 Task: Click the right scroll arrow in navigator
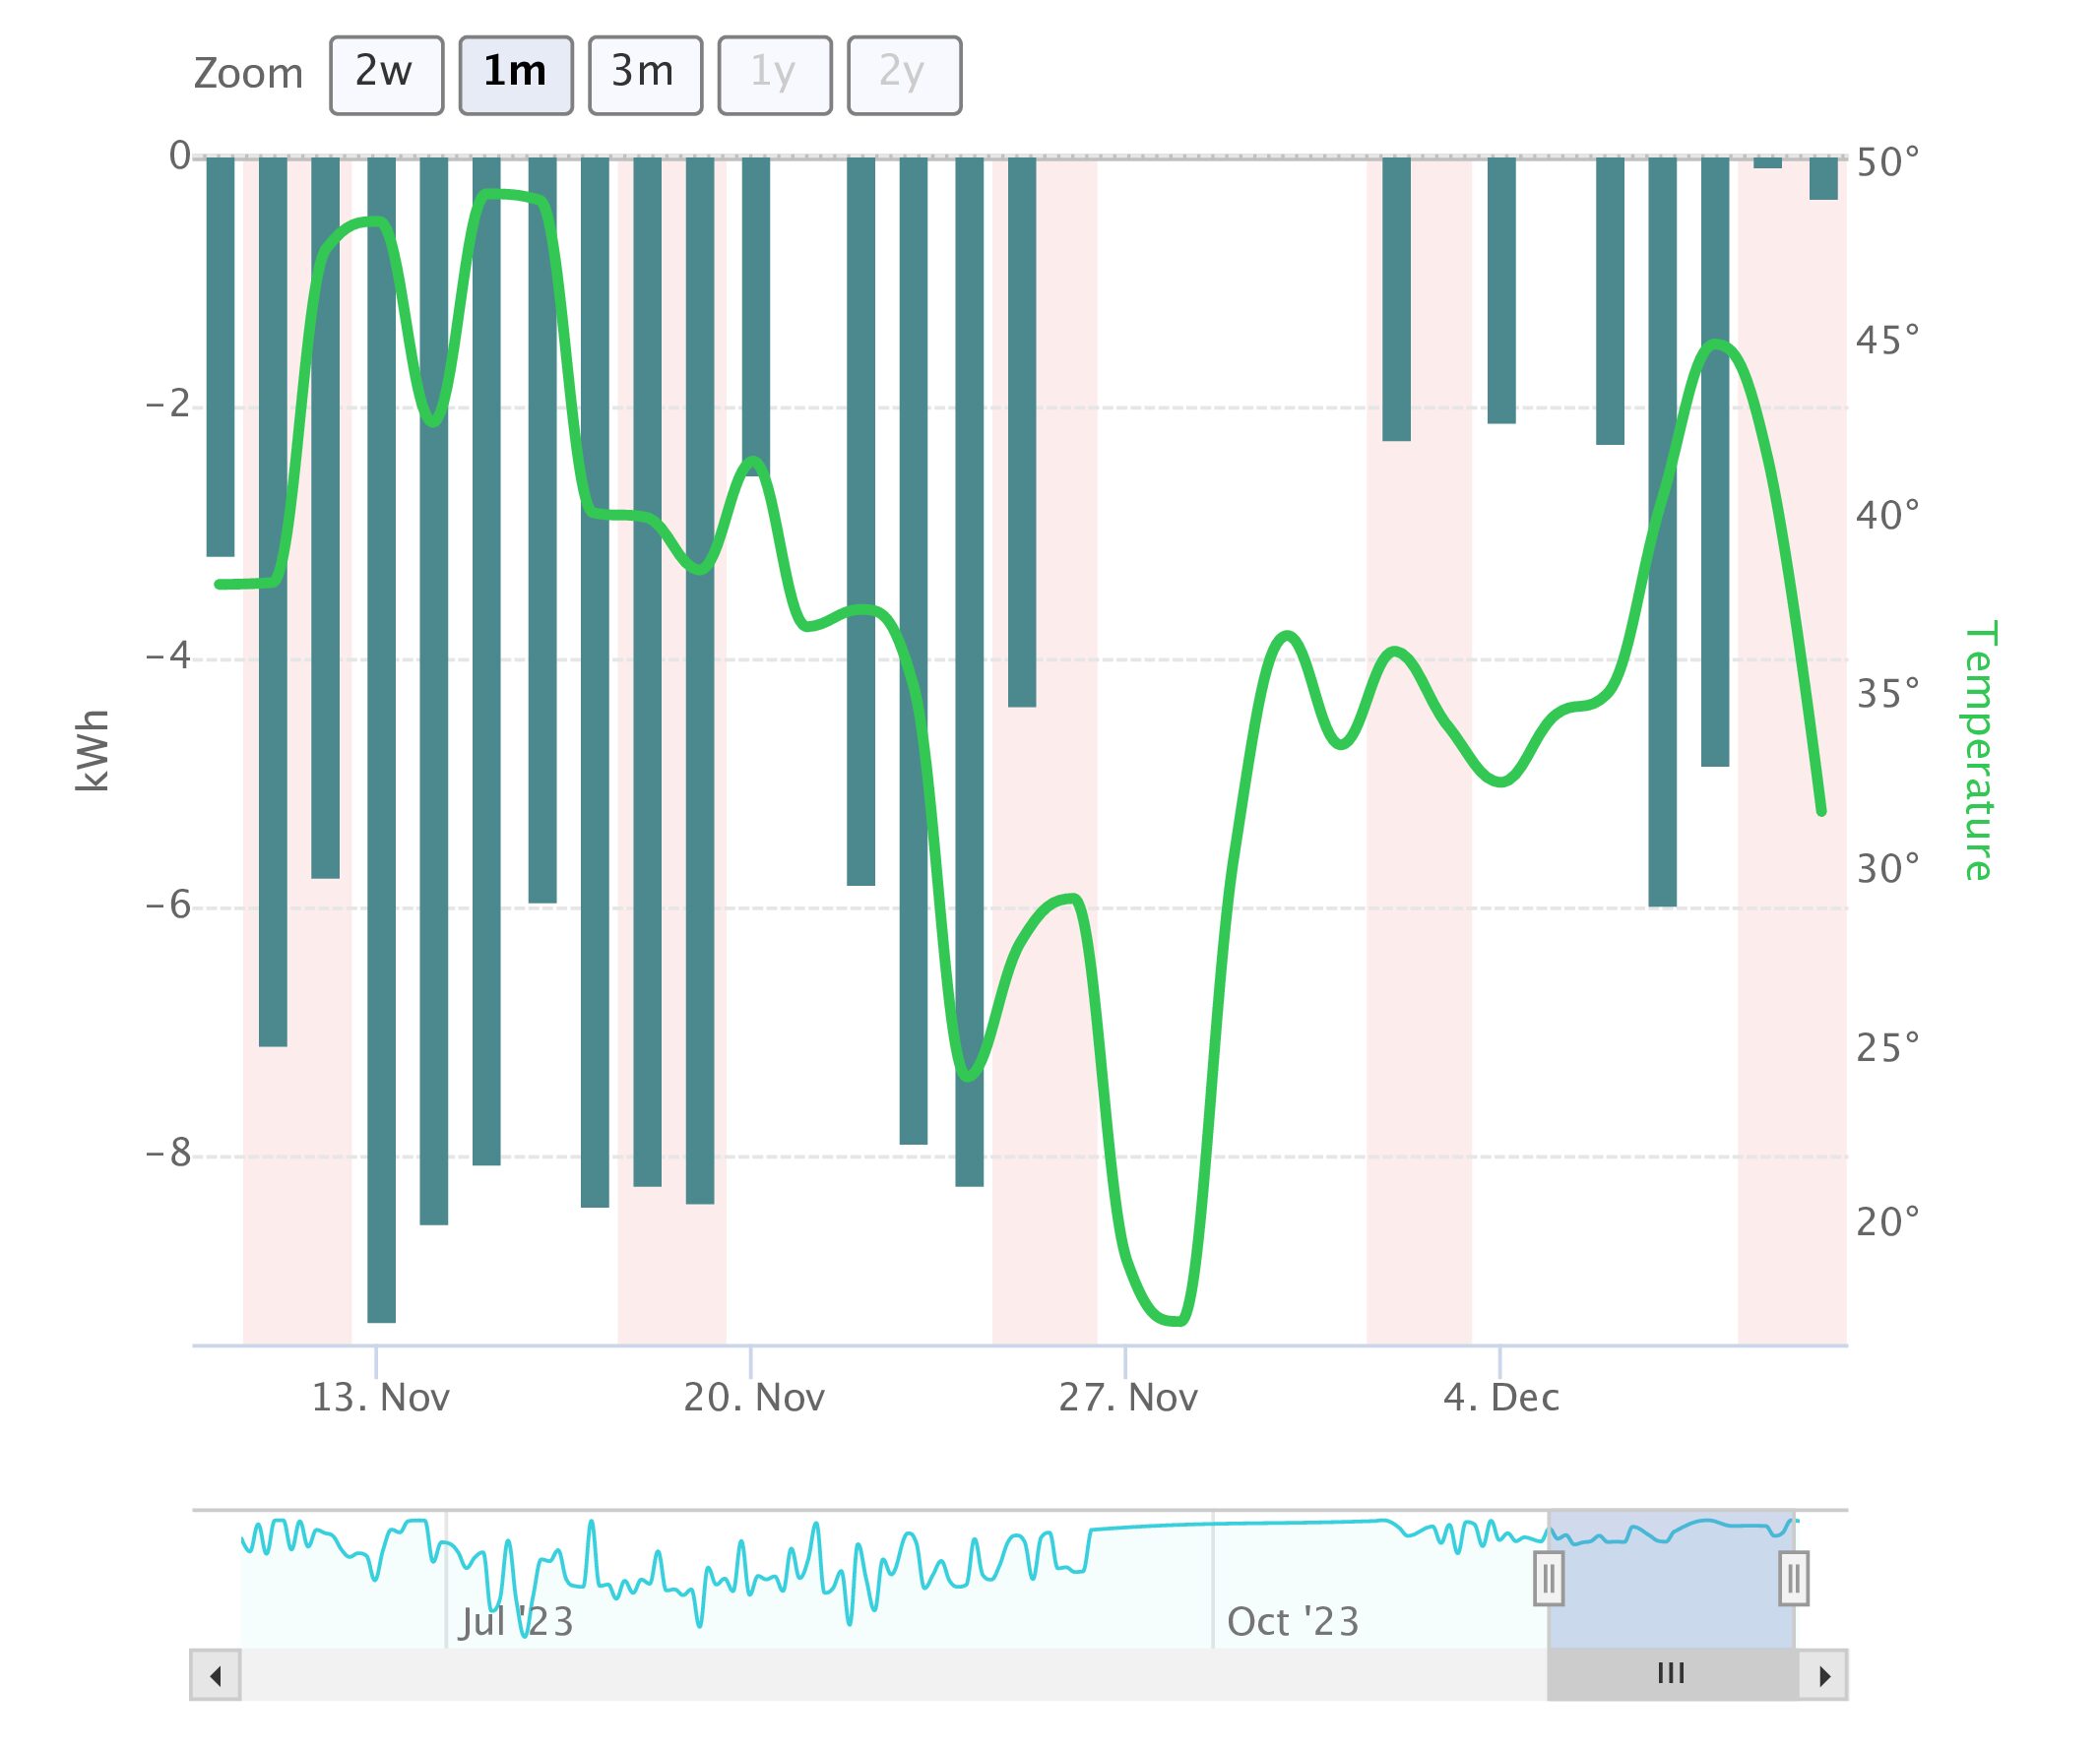click(x=1824, y=1675)
